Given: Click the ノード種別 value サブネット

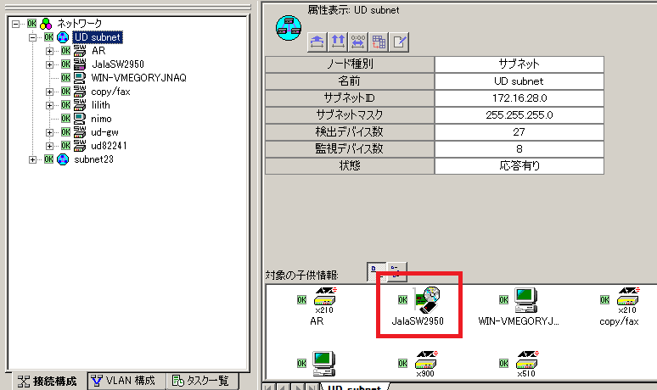Looking at the screenshot, I should 519,64.
